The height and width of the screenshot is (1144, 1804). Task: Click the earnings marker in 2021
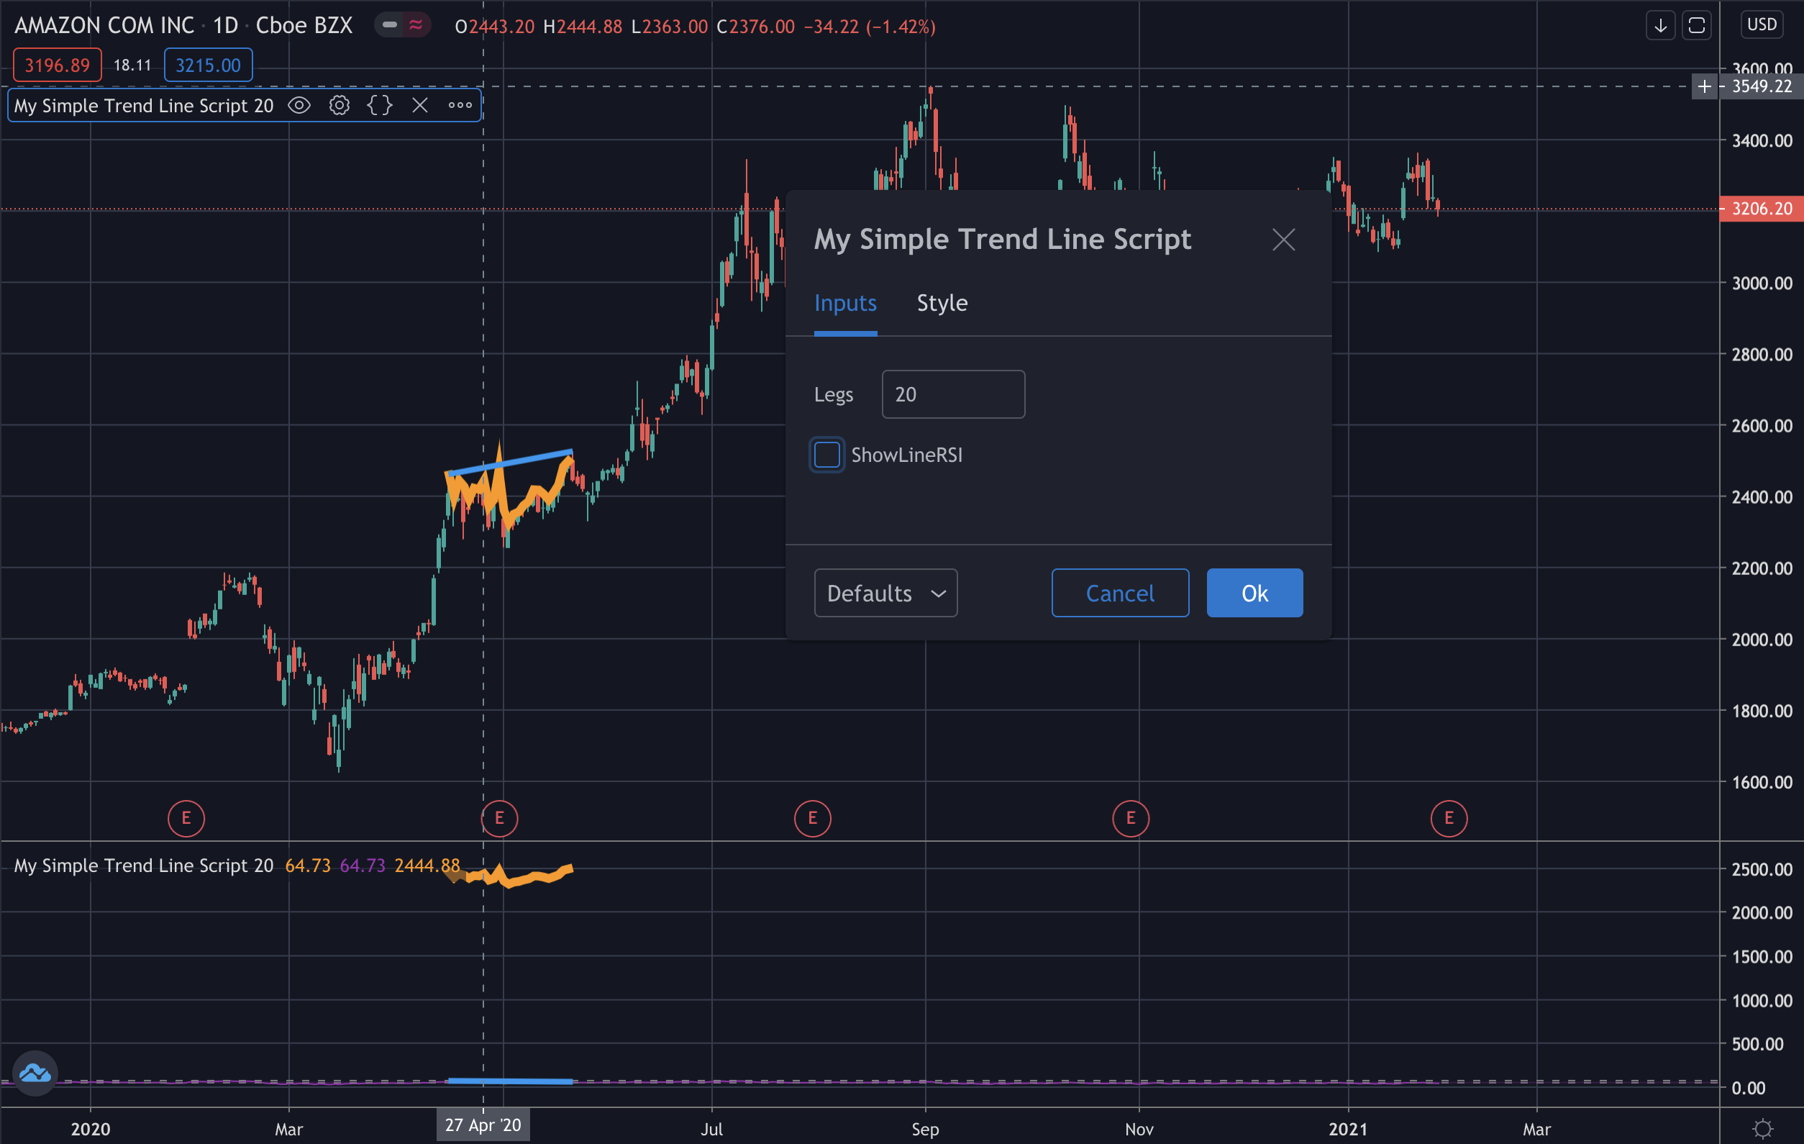tap(1449, 818)
